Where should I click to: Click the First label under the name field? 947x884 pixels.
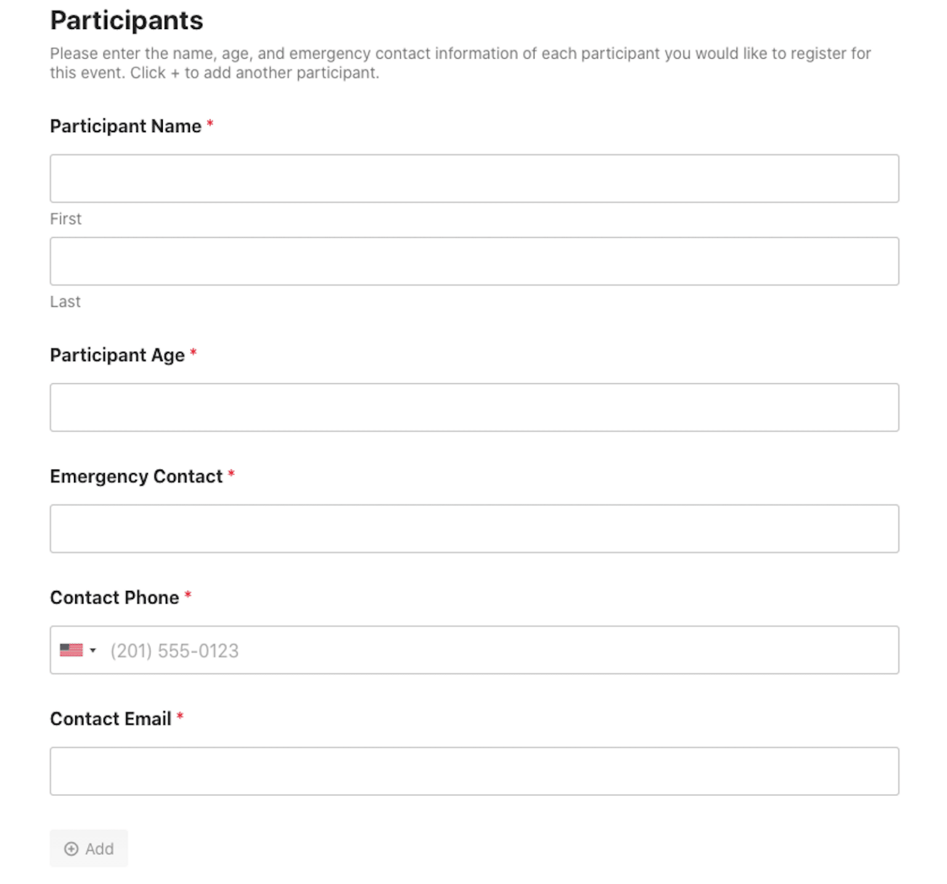[65, 218]
